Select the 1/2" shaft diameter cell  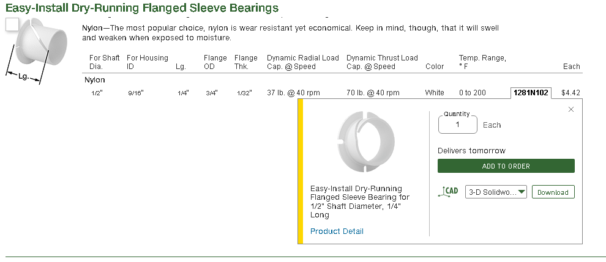96,93
